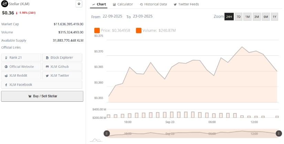Click the From date field 22-09-2025
The image size is (284, 144).
[x=113, y=16]
